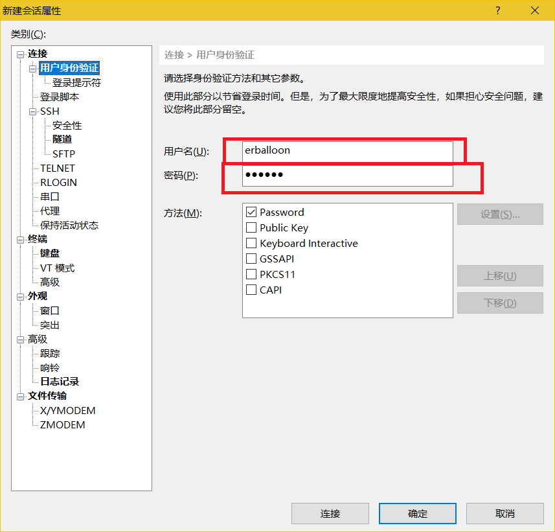Check the Keyboard Interactive method
Image resolution: width=555 pixels, height=532 pixels.
pos(251,243)
